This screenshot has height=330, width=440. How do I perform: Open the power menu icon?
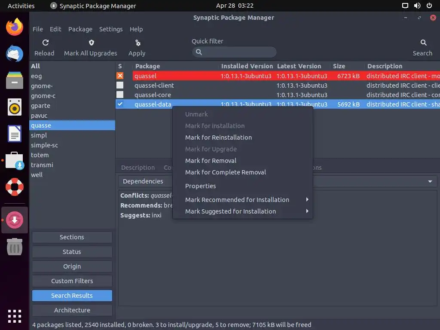coord(429,6)
